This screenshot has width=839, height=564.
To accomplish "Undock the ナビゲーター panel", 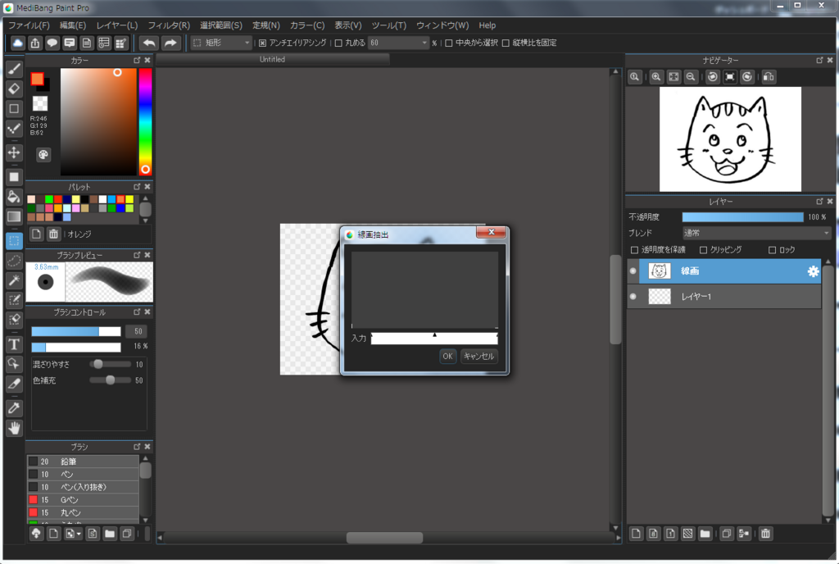I will coord(819,60).
